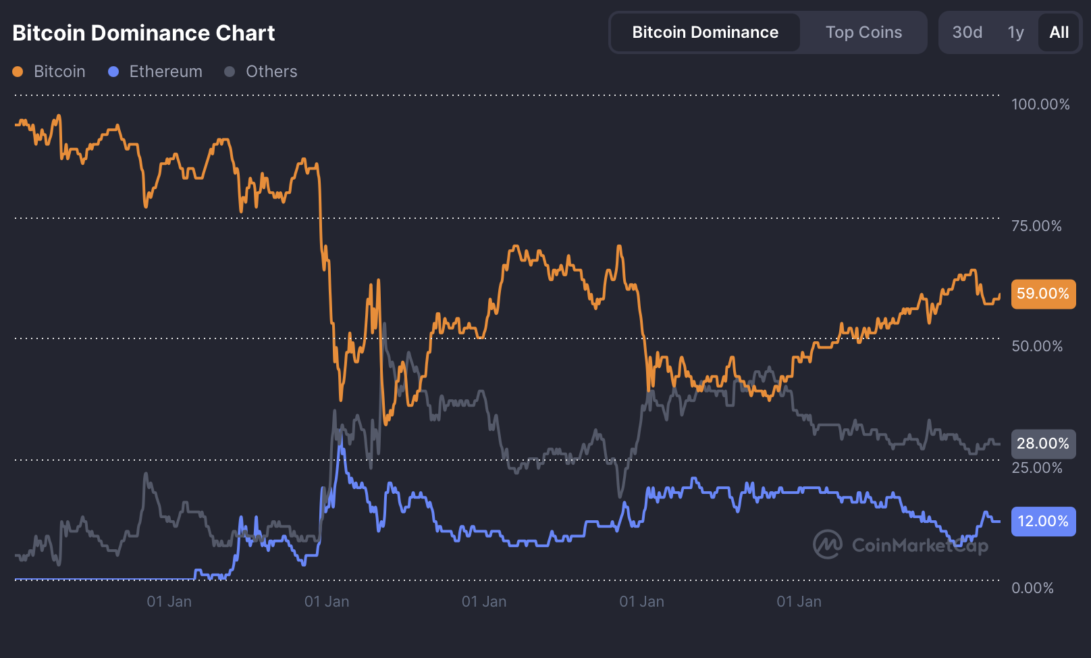Select the All time range
1091x658 pixels.
1059,32
